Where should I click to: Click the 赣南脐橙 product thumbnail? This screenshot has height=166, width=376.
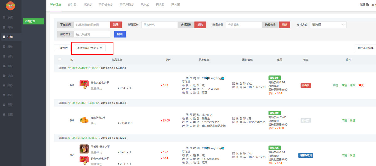84,120
